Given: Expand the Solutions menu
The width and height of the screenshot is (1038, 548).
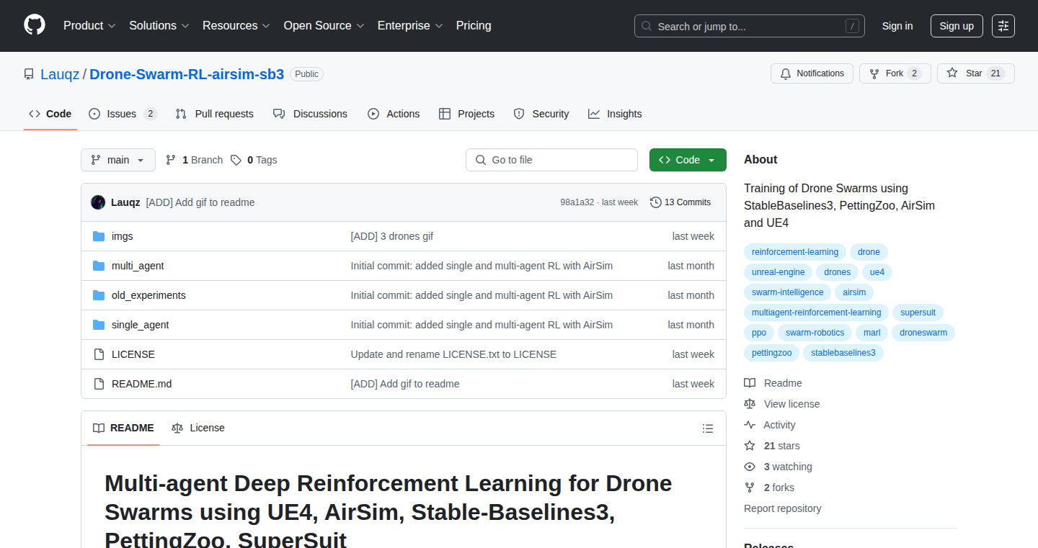Looking at the screenshot, I should (159, 25).
